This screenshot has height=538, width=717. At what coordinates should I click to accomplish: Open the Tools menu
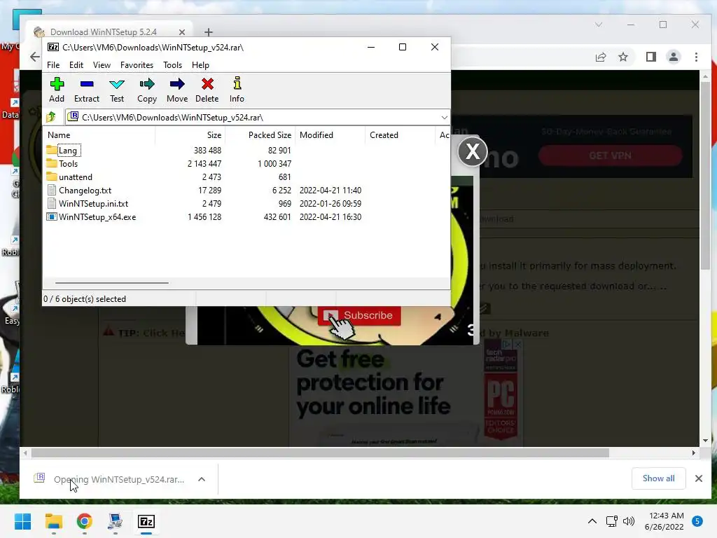172,65
